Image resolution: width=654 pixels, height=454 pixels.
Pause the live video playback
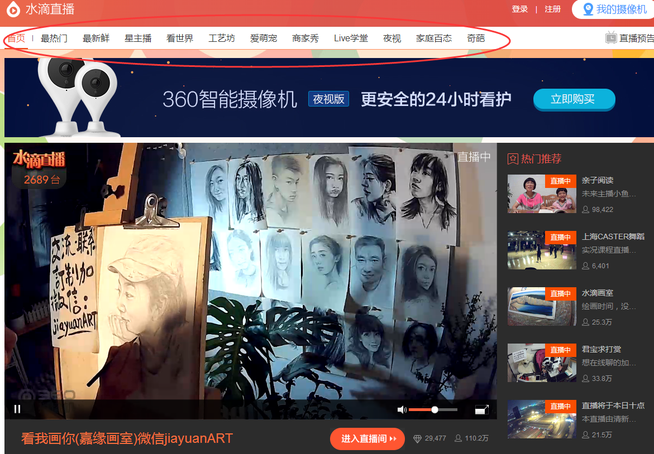pyautogui.click(x=17, y=409)
